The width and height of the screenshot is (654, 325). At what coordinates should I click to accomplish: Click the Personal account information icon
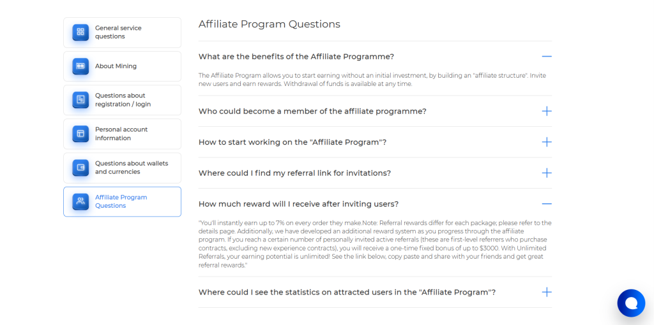tap(80, 134)
